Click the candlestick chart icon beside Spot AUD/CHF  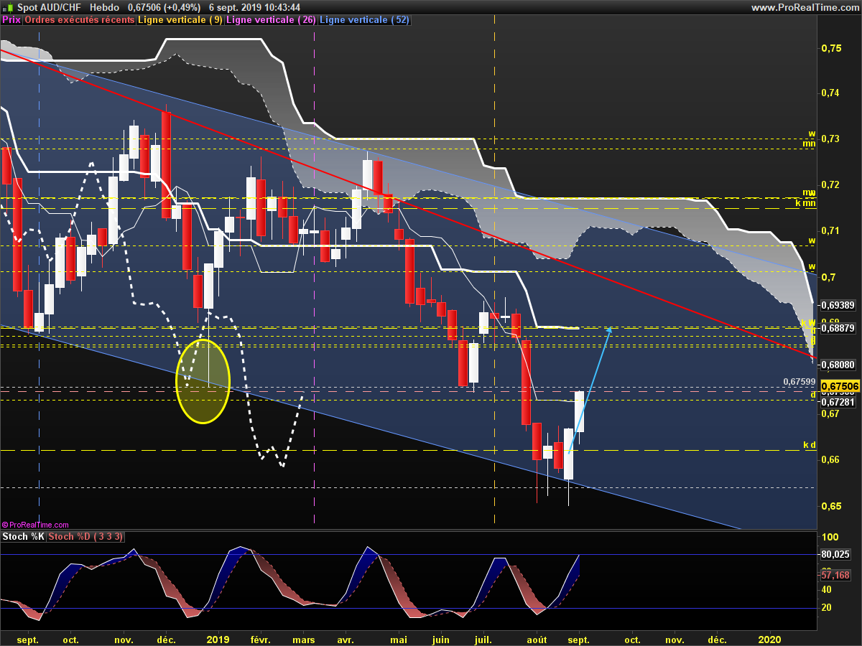coord(7,7)
